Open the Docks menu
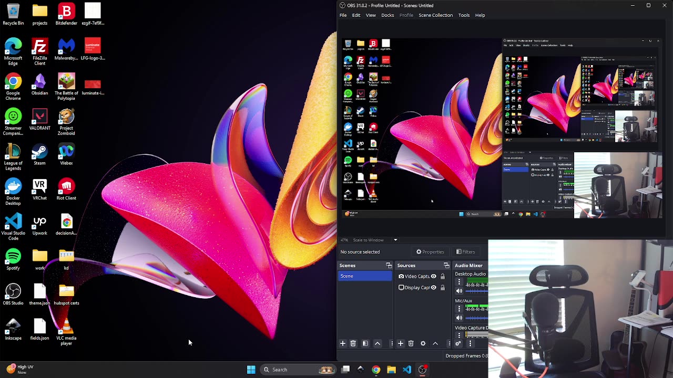This screenshot has height=378, width=673. coord(388,15)
